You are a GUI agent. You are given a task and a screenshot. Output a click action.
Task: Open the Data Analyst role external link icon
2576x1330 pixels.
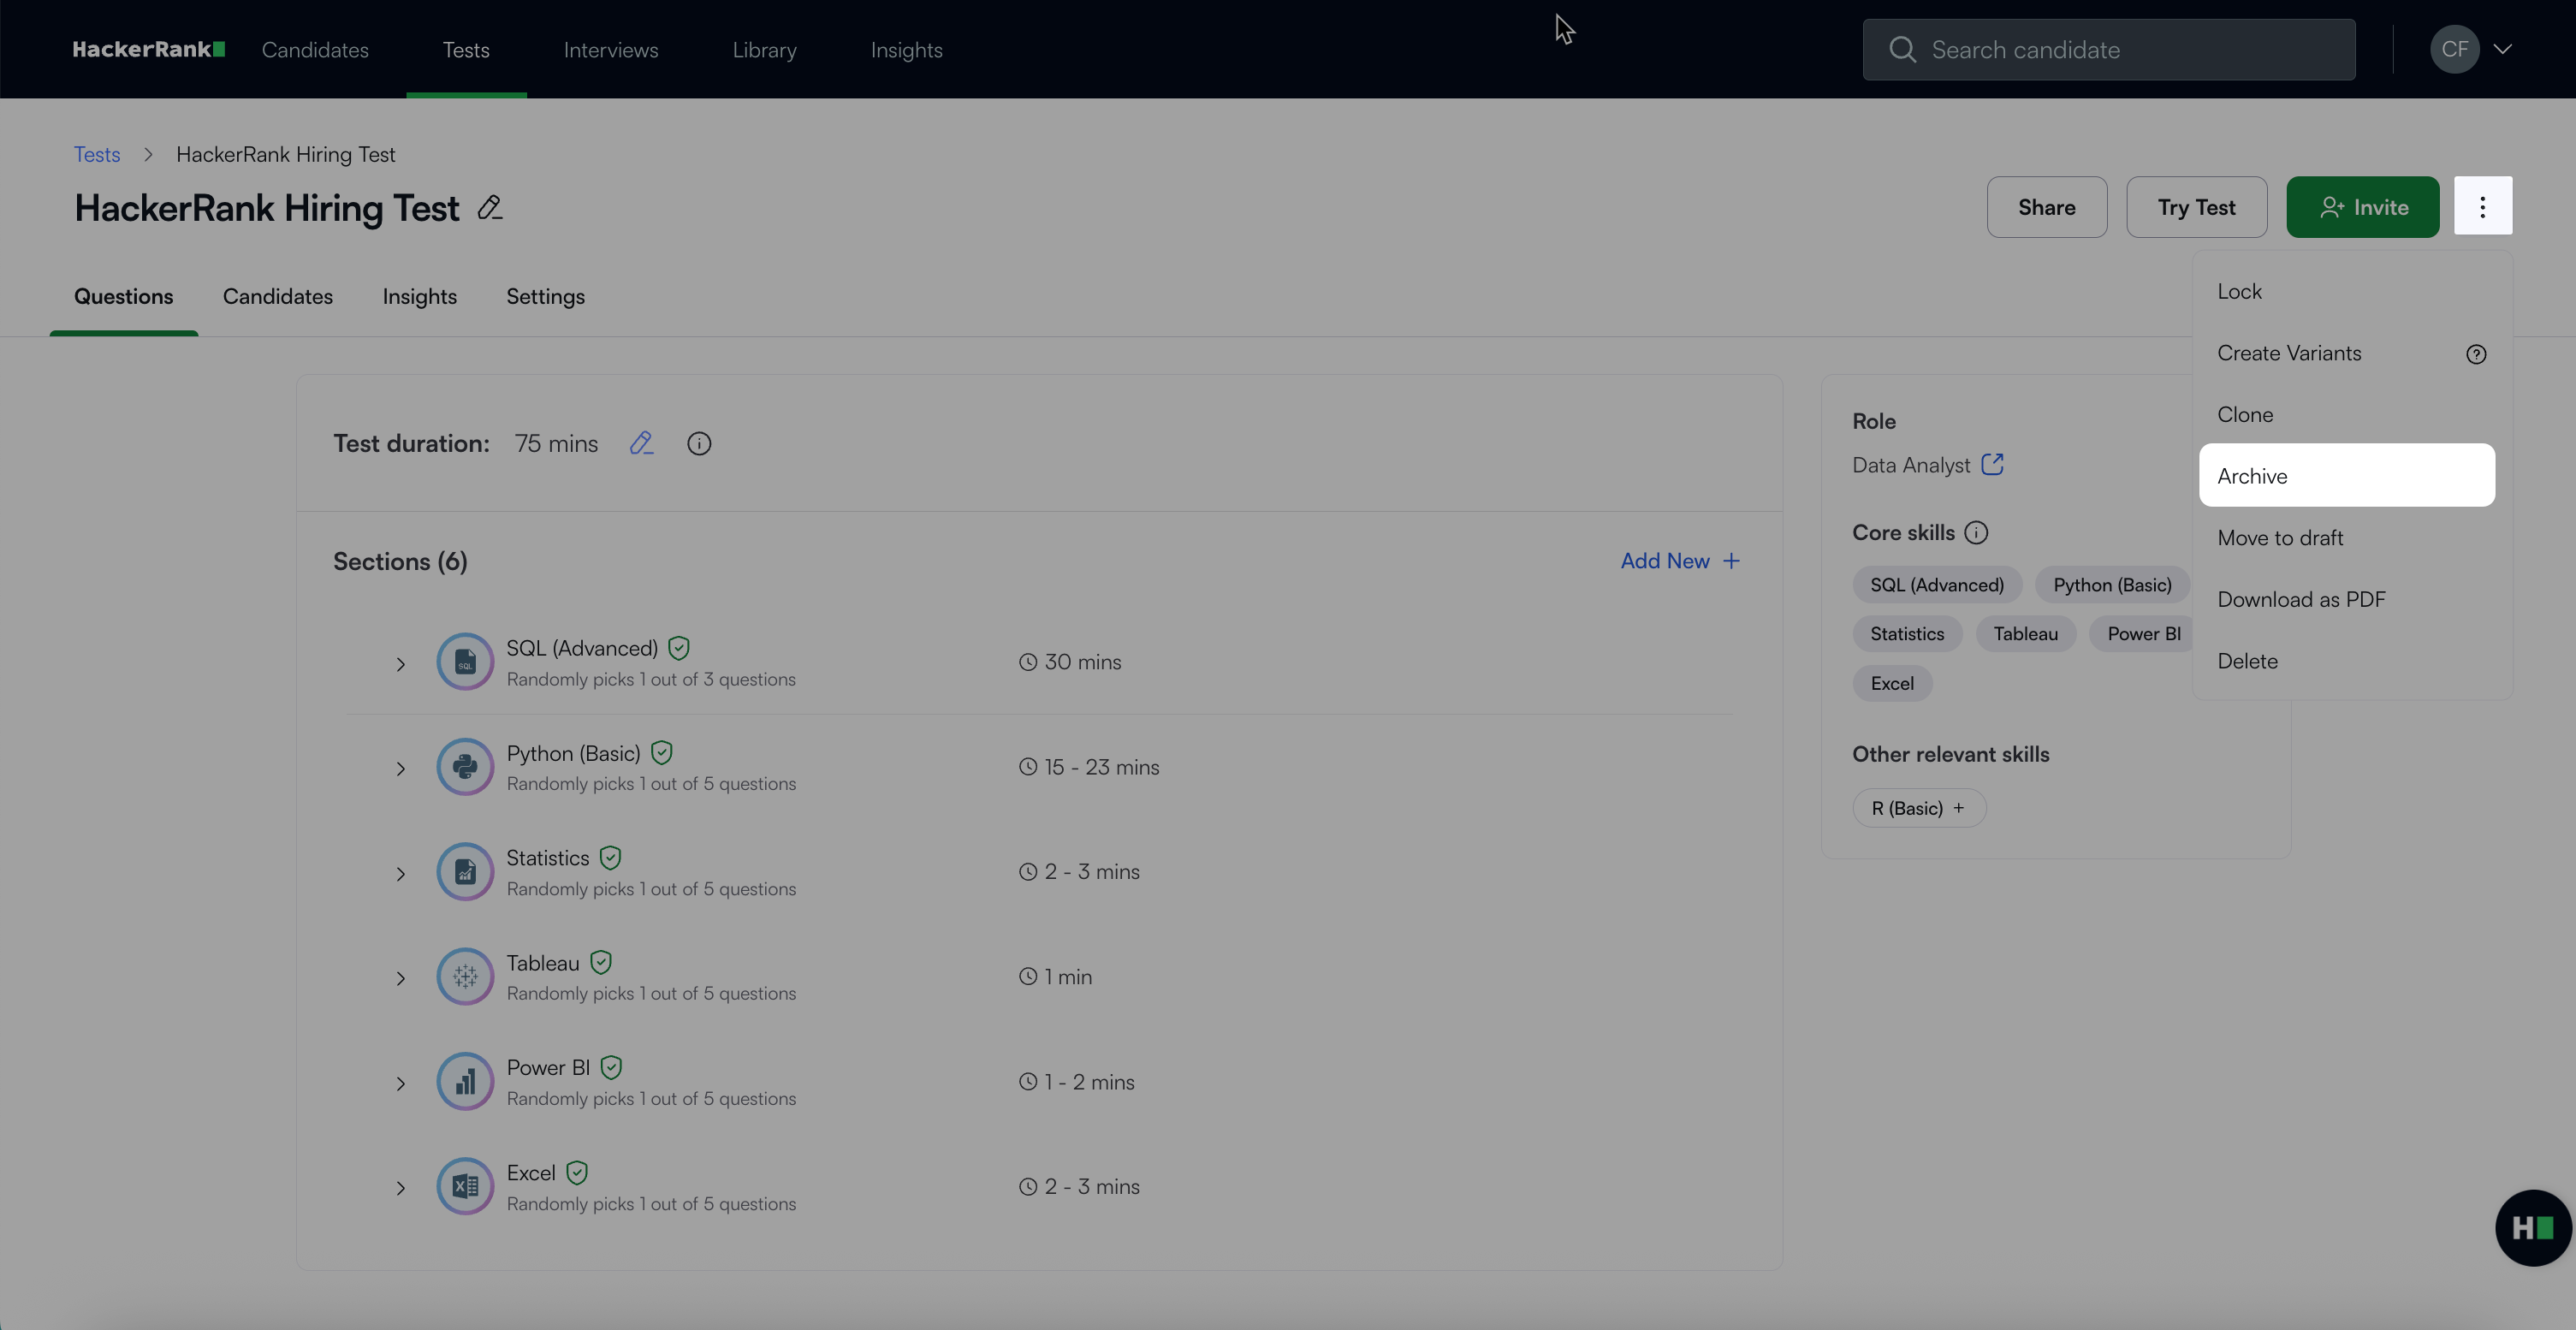tap(1992, 464)
